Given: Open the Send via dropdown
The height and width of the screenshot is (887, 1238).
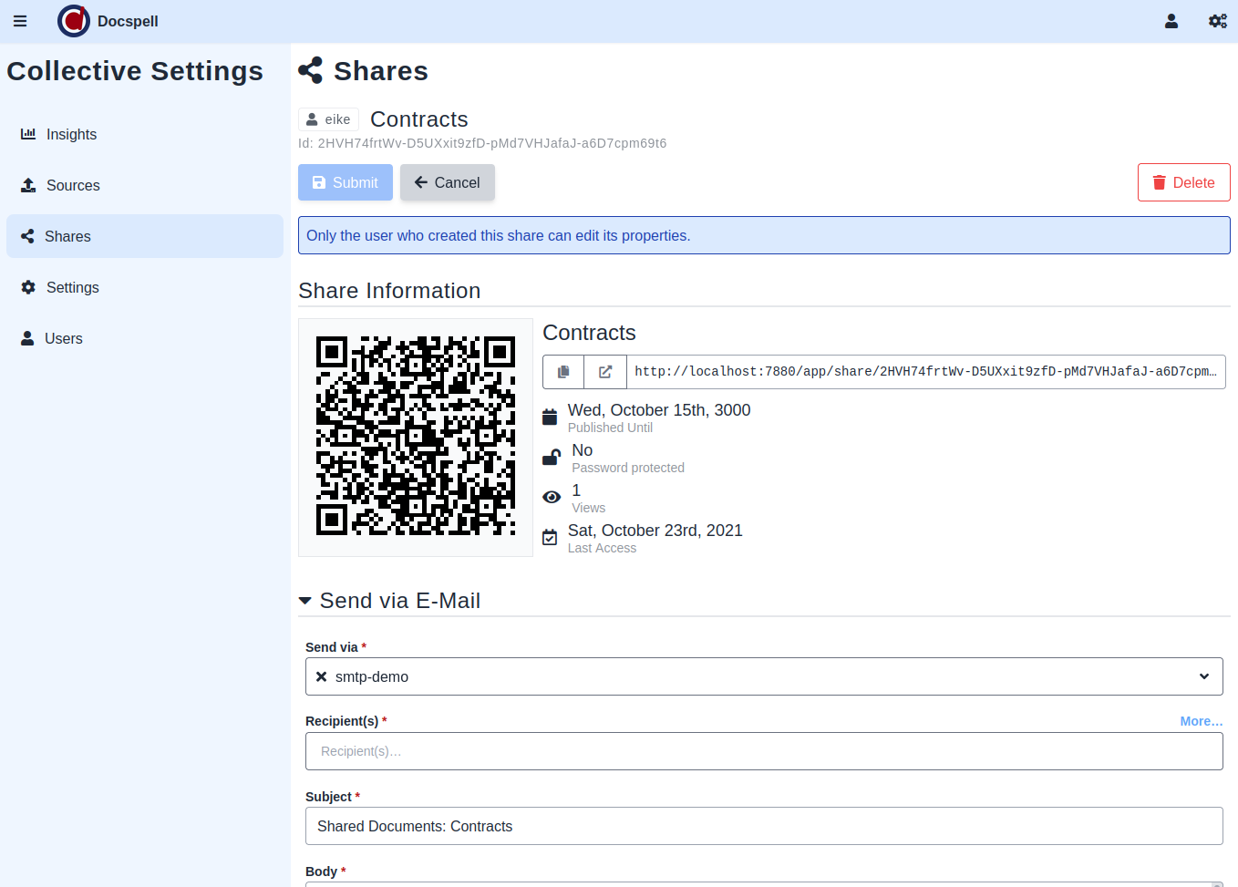Looking at the screenshot, I should tap(1203, 676).
